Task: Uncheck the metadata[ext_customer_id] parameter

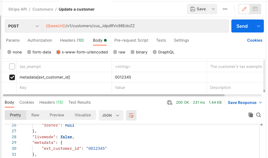Action: click(12, 77)
